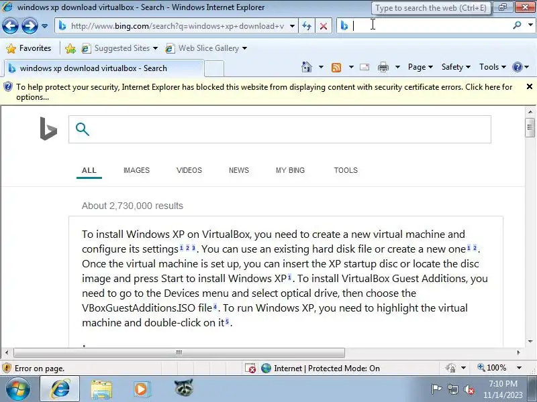Click the Bing icon in the address bar

click(x=62, y=25)
